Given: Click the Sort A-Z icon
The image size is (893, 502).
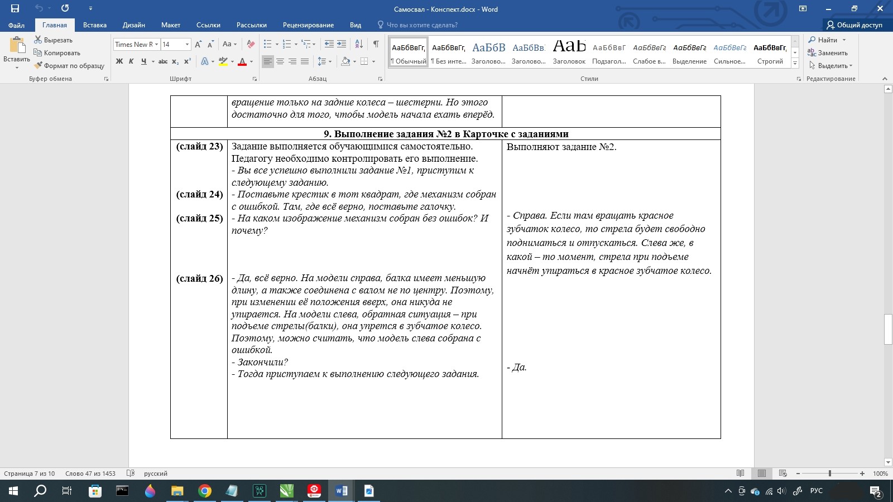Looking at the screenshot, I should 359,44.
